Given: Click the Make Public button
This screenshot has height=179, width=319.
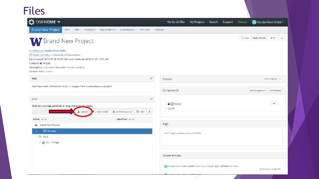Looking at the screenshot, I should (259, 38).
